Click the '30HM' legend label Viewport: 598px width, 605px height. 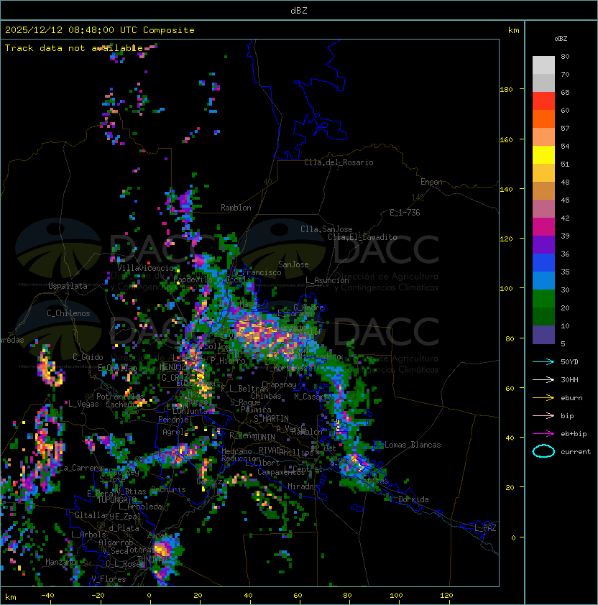point(569,379)
